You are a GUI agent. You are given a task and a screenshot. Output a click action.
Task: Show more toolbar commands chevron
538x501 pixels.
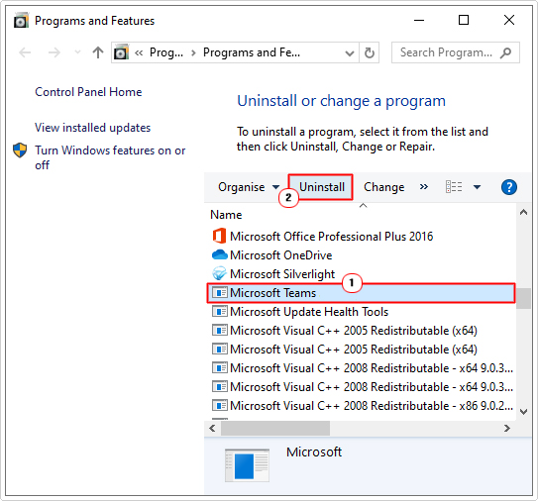424,186
